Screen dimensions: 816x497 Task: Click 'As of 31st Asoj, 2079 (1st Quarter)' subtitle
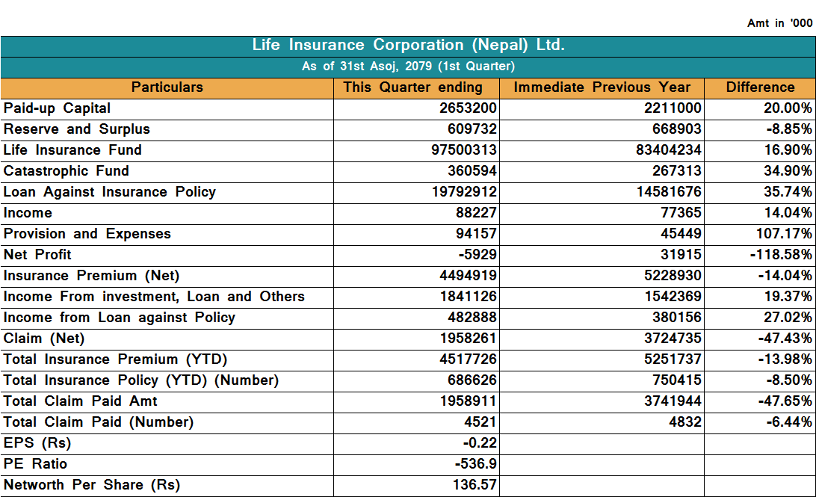tap(409, 67)
